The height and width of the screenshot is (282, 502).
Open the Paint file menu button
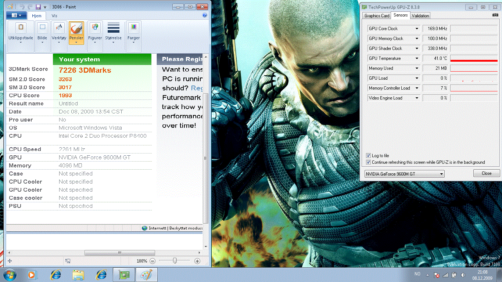point(17,15)
